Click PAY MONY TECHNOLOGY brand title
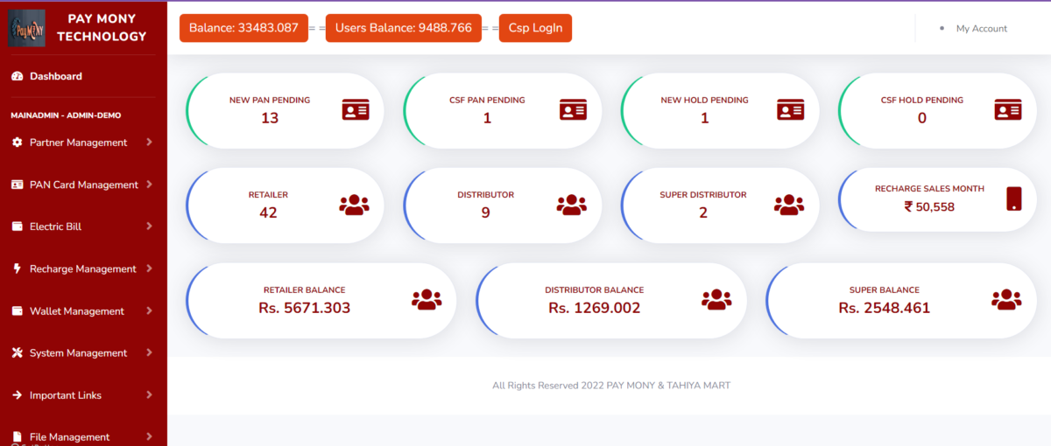Viewport: 1051px width, 446px height. coord(102,27)
